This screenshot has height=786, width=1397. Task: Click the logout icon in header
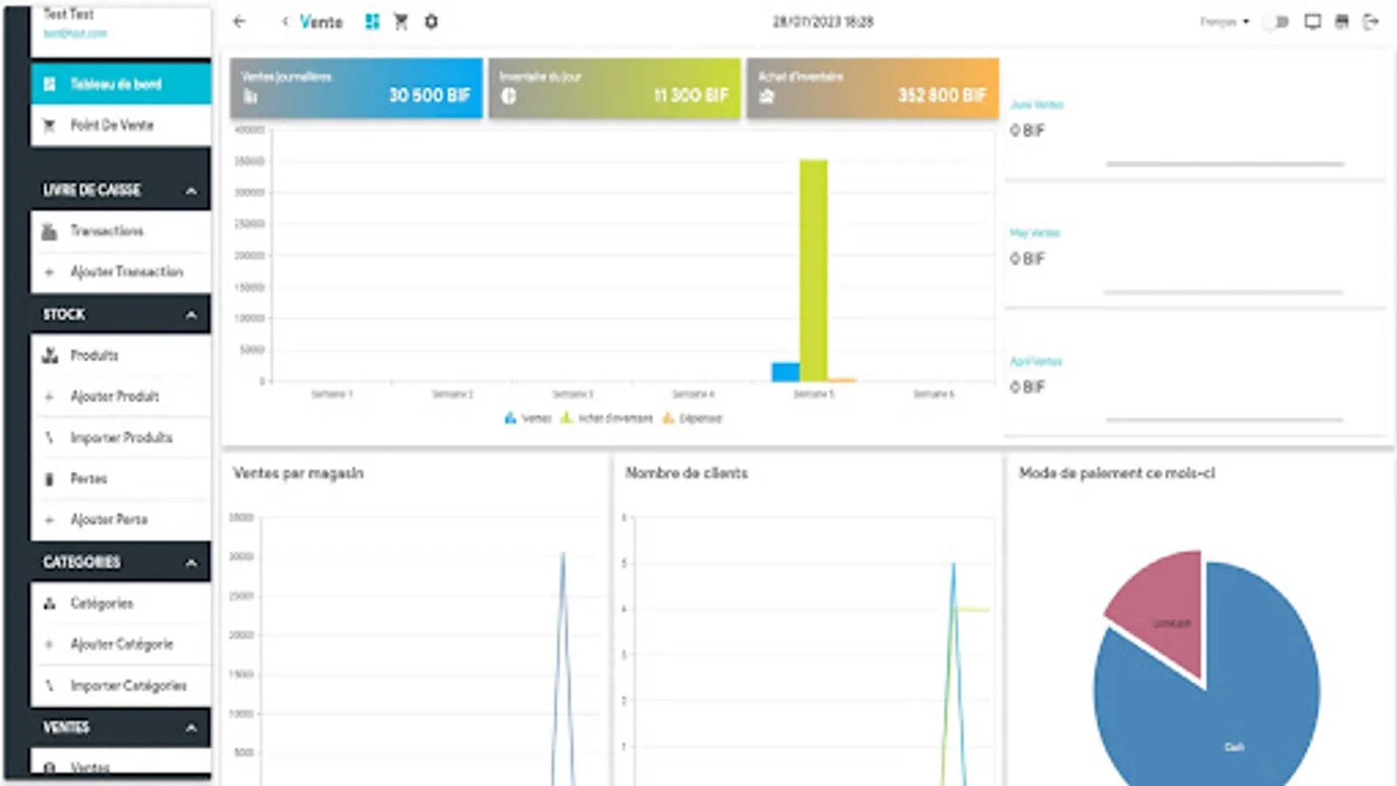1372,22
